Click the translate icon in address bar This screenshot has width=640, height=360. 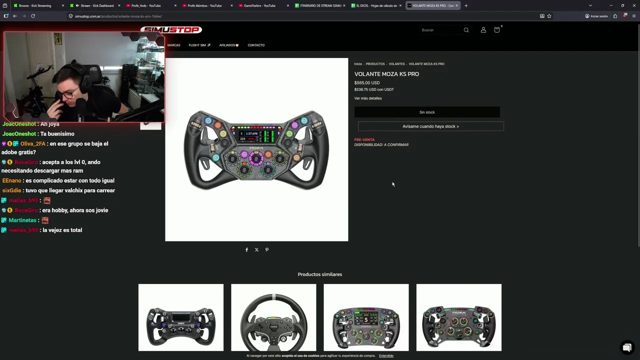542,16
